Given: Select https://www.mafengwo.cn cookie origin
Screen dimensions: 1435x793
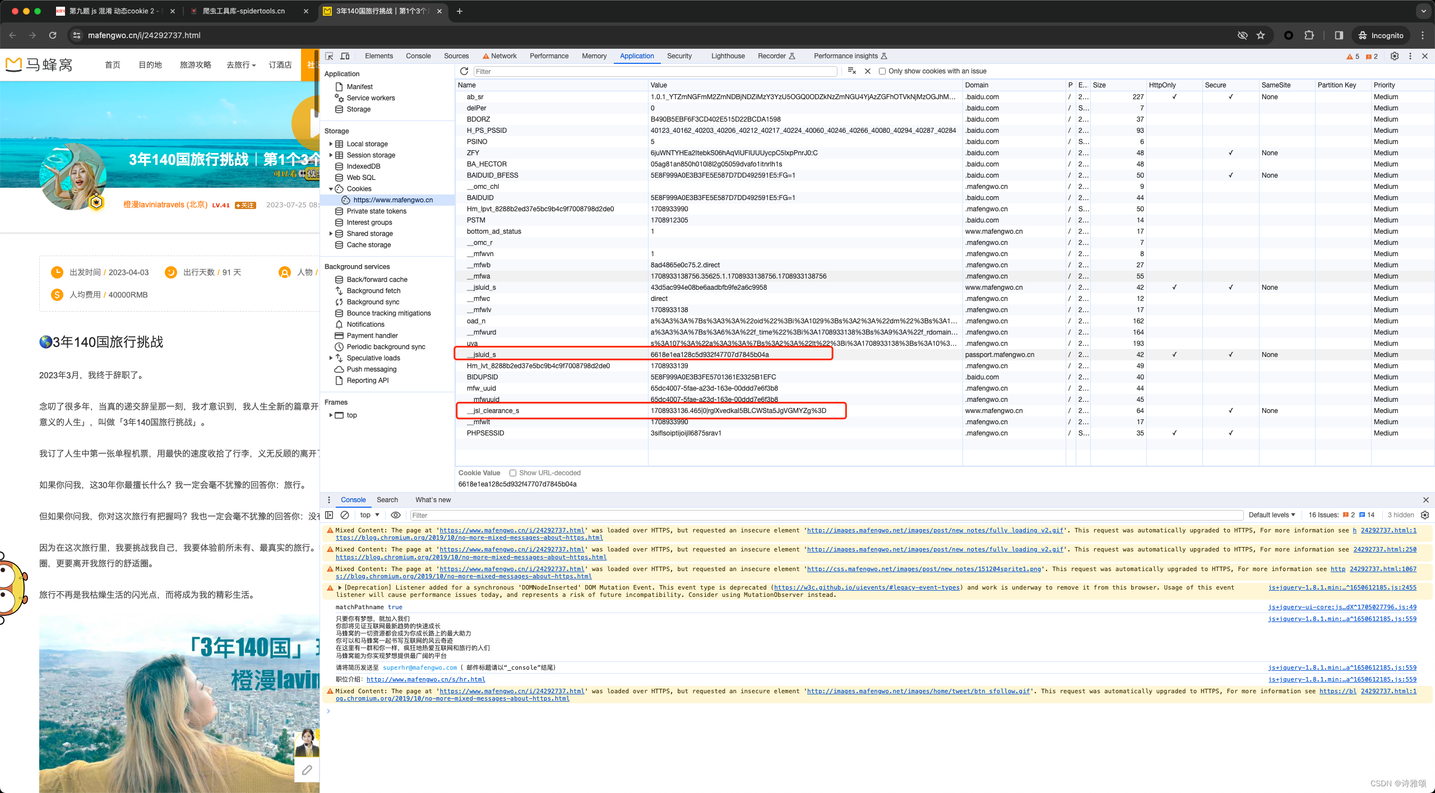Looking at the screenshot, I should 393,200.
